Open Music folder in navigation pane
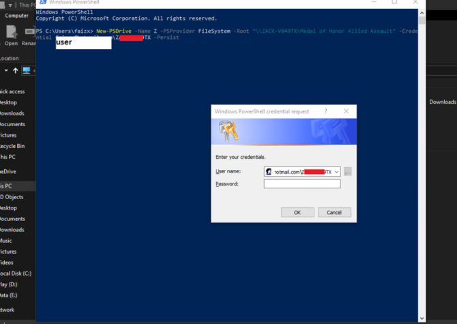The width and height of the screenshot is (457, 324). (x=6, y=241)
